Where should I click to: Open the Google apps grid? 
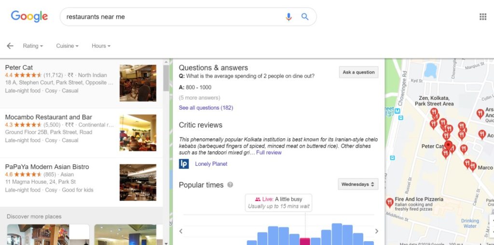pyautogui.click(x=482, y=17)
